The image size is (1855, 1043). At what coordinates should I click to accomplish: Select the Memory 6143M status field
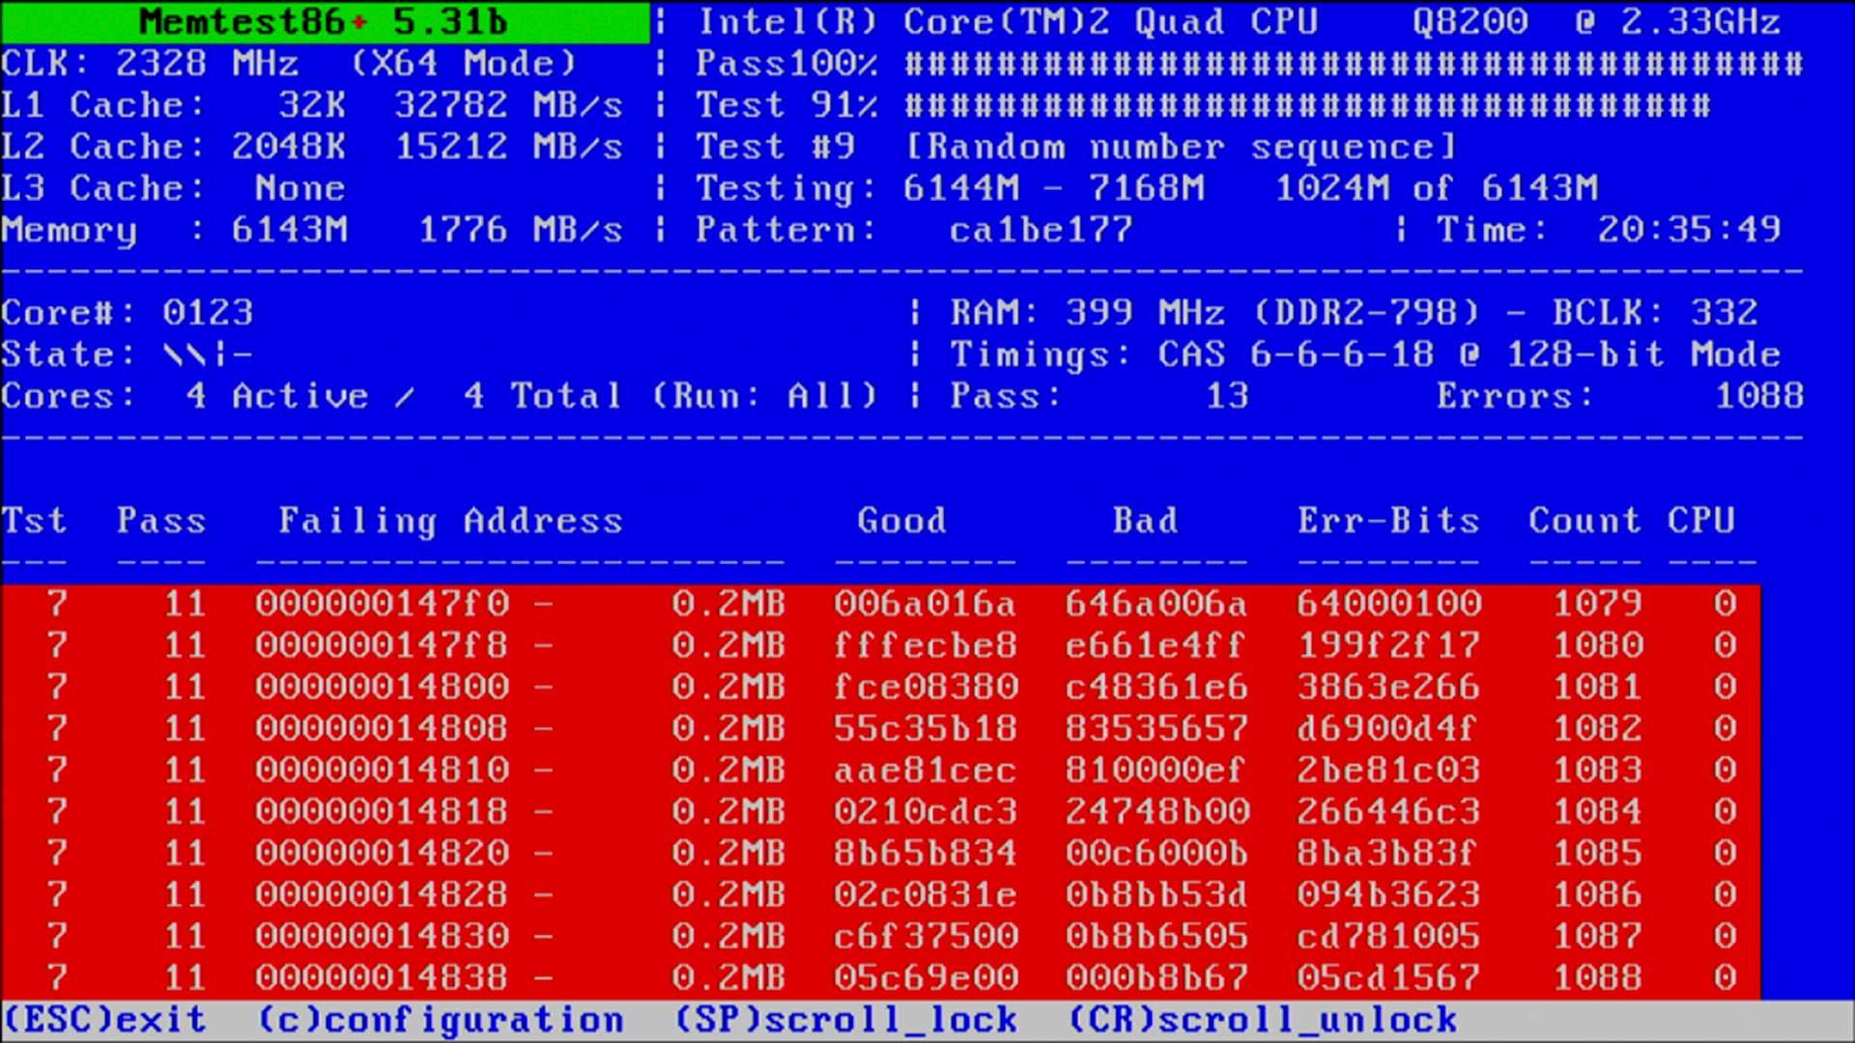(174, 230)
